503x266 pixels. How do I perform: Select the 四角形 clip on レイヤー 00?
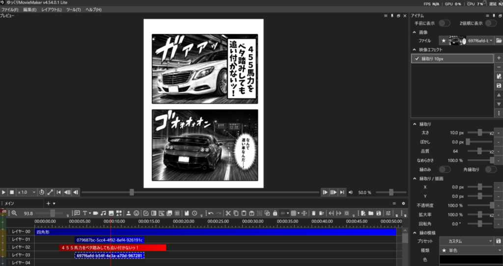[x=216, y=232]
